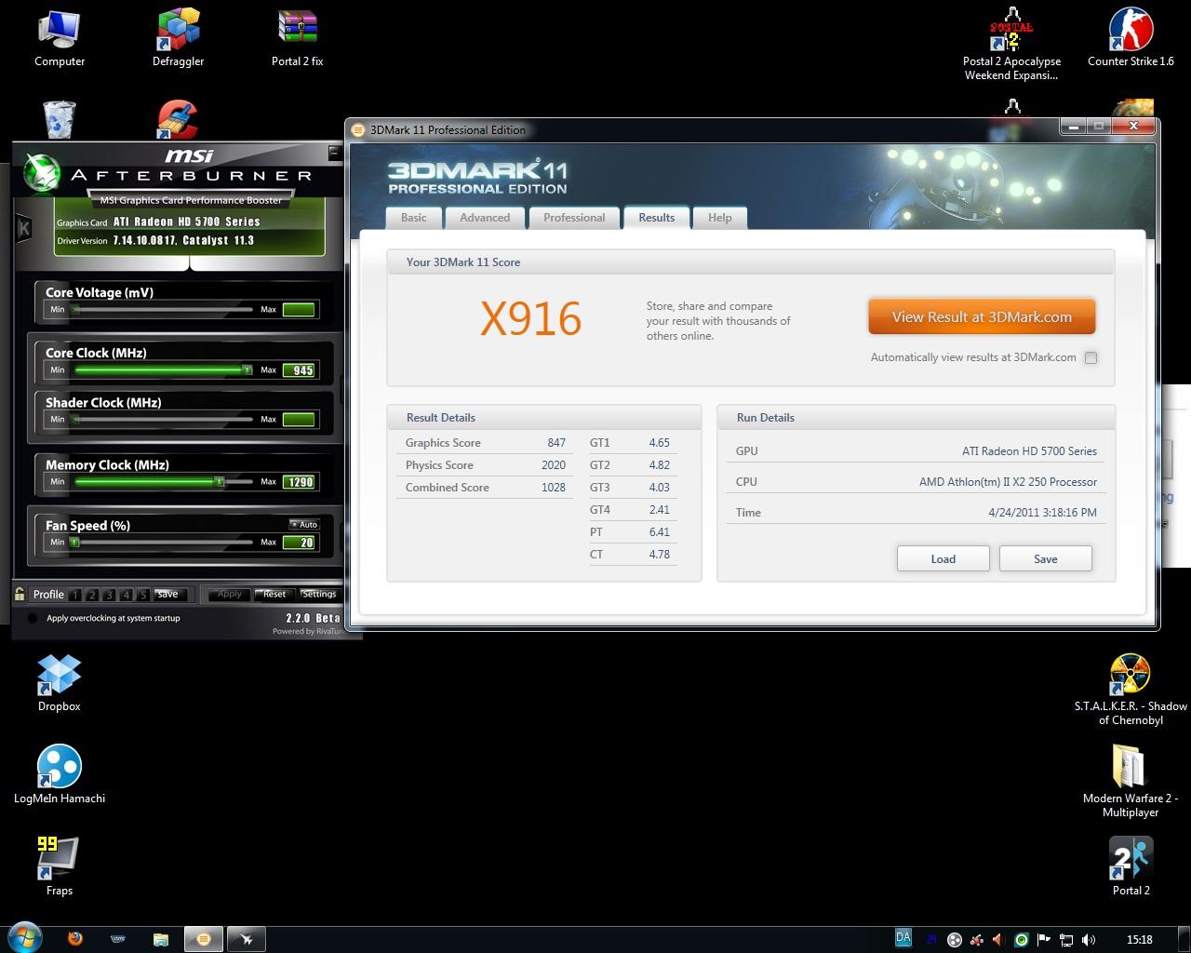Click the K Kombustor side button in Afterburner

[24, 228]
